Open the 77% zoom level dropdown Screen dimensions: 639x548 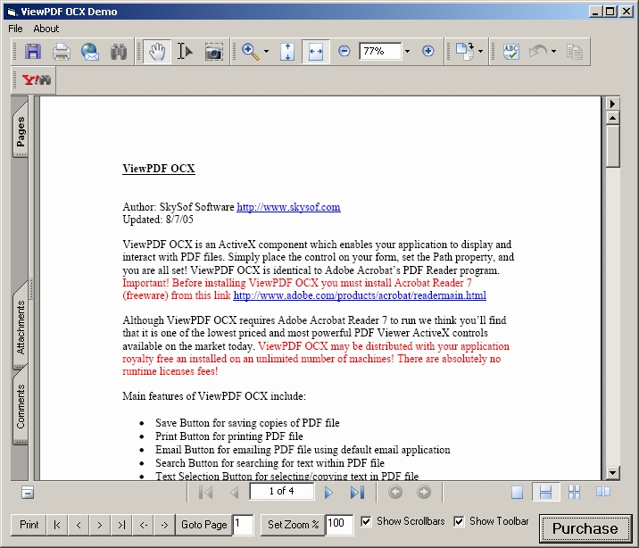pos(407,52)
